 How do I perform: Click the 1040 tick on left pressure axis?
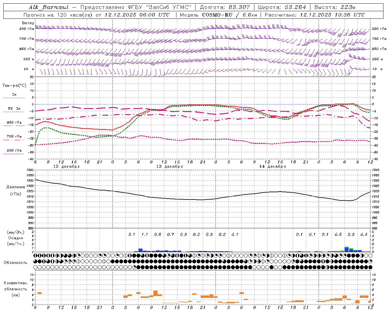point(30,170)
